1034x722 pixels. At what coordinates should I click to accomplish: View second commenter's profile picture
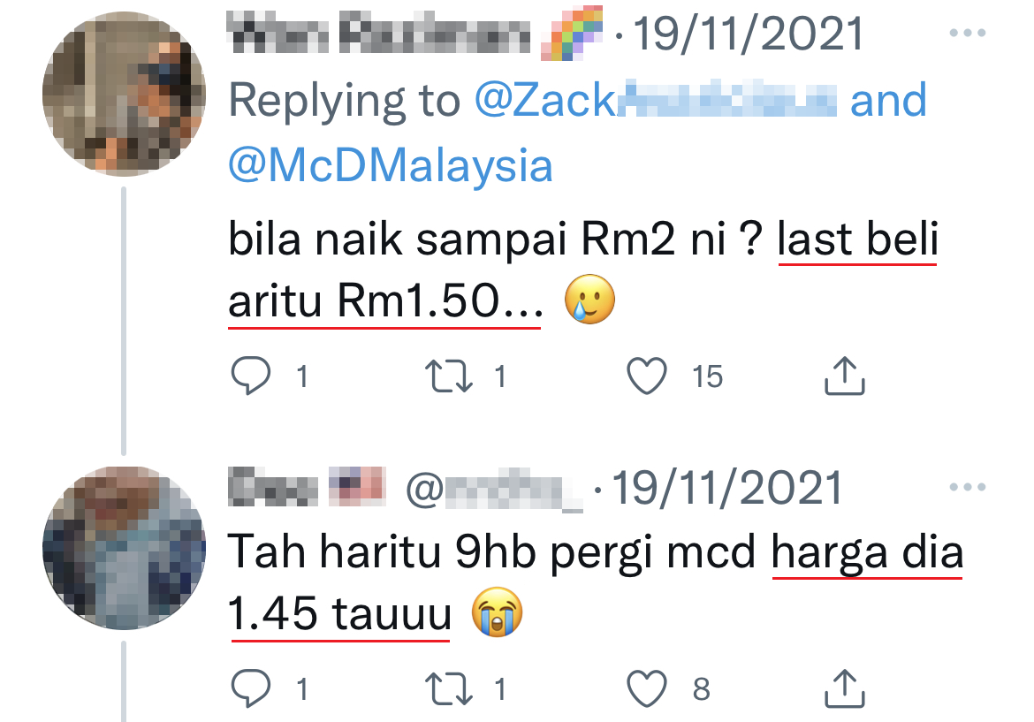(x=124, y=548)
